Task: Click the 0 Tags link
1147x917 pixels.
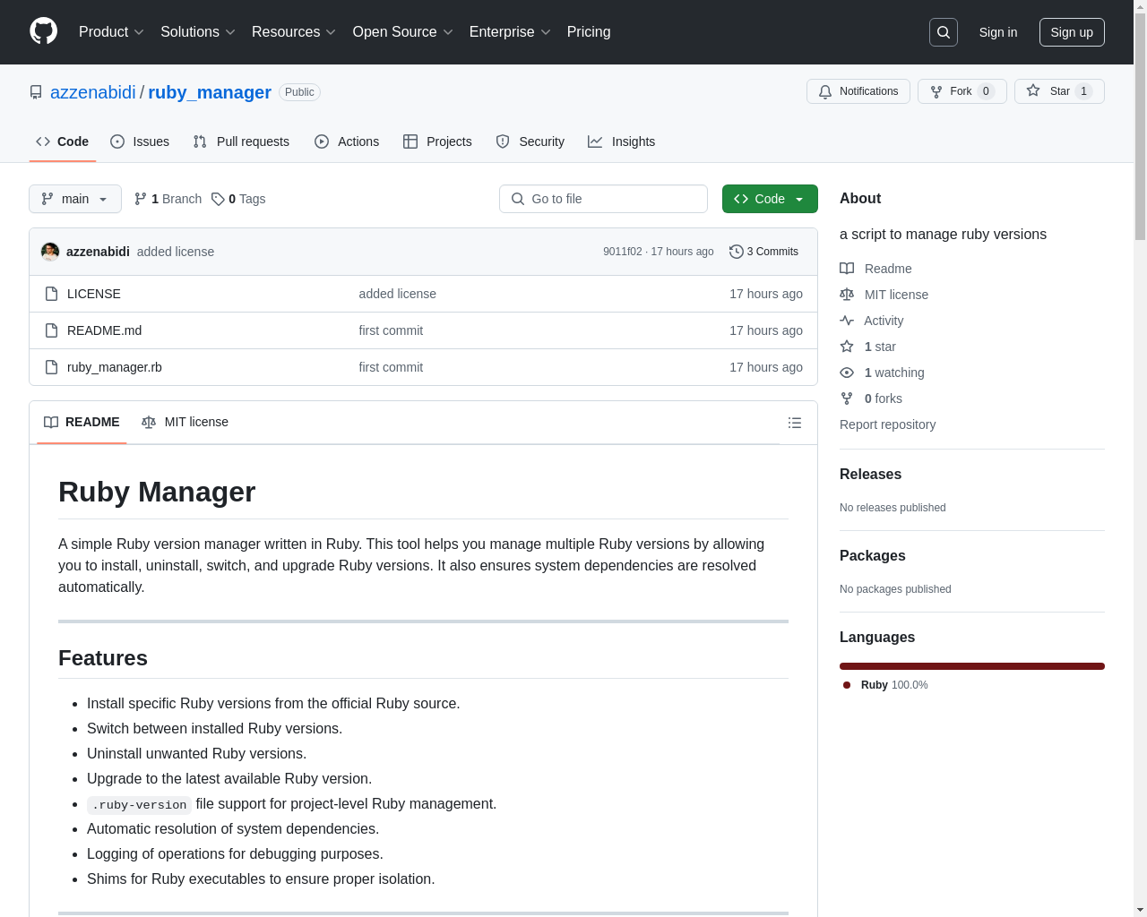Action: click(238, 199)
